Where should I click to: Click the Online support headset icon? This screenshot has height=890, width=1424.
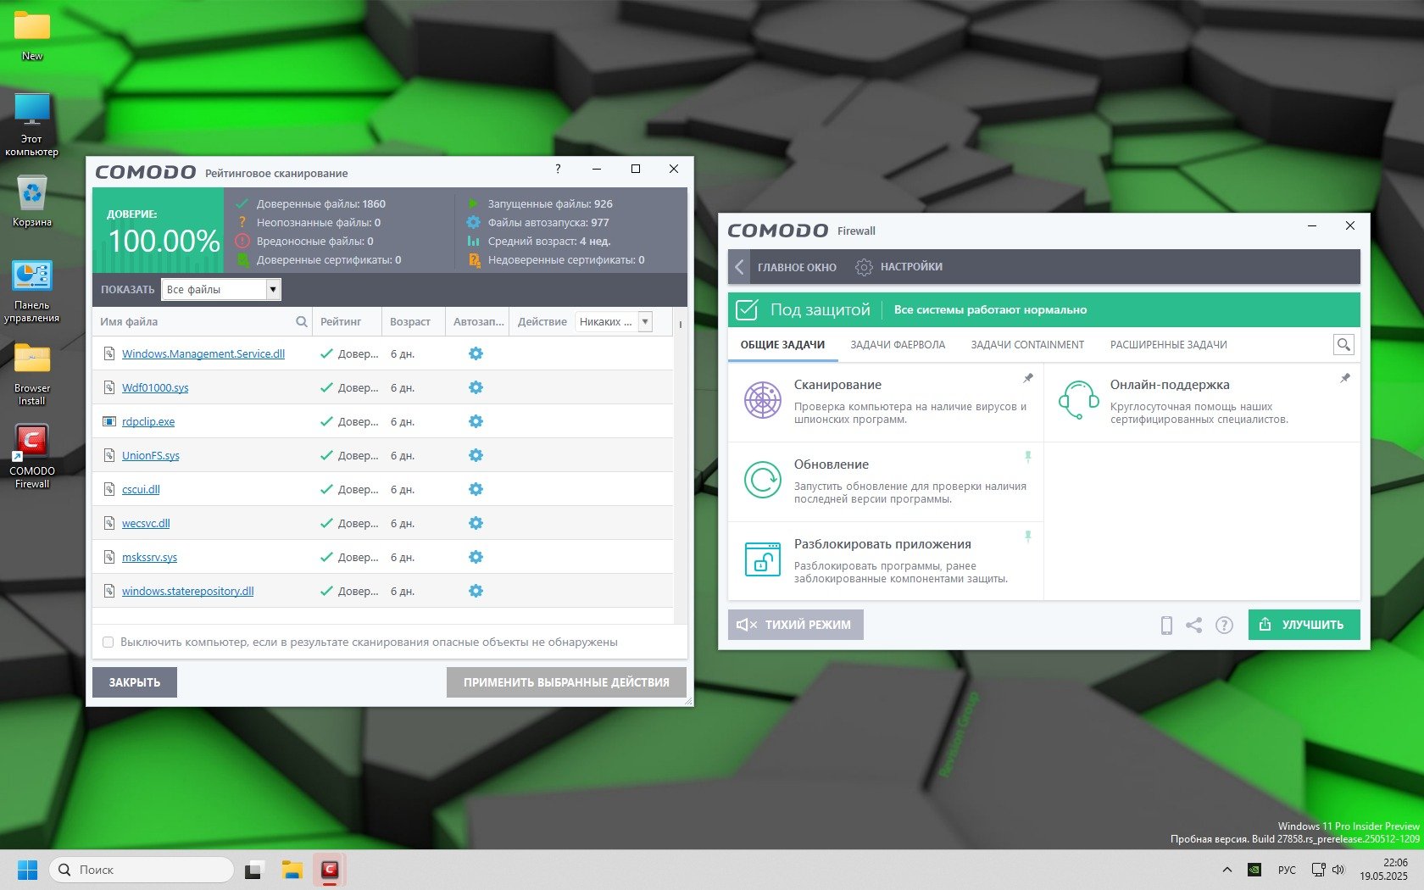[1078, 400]
